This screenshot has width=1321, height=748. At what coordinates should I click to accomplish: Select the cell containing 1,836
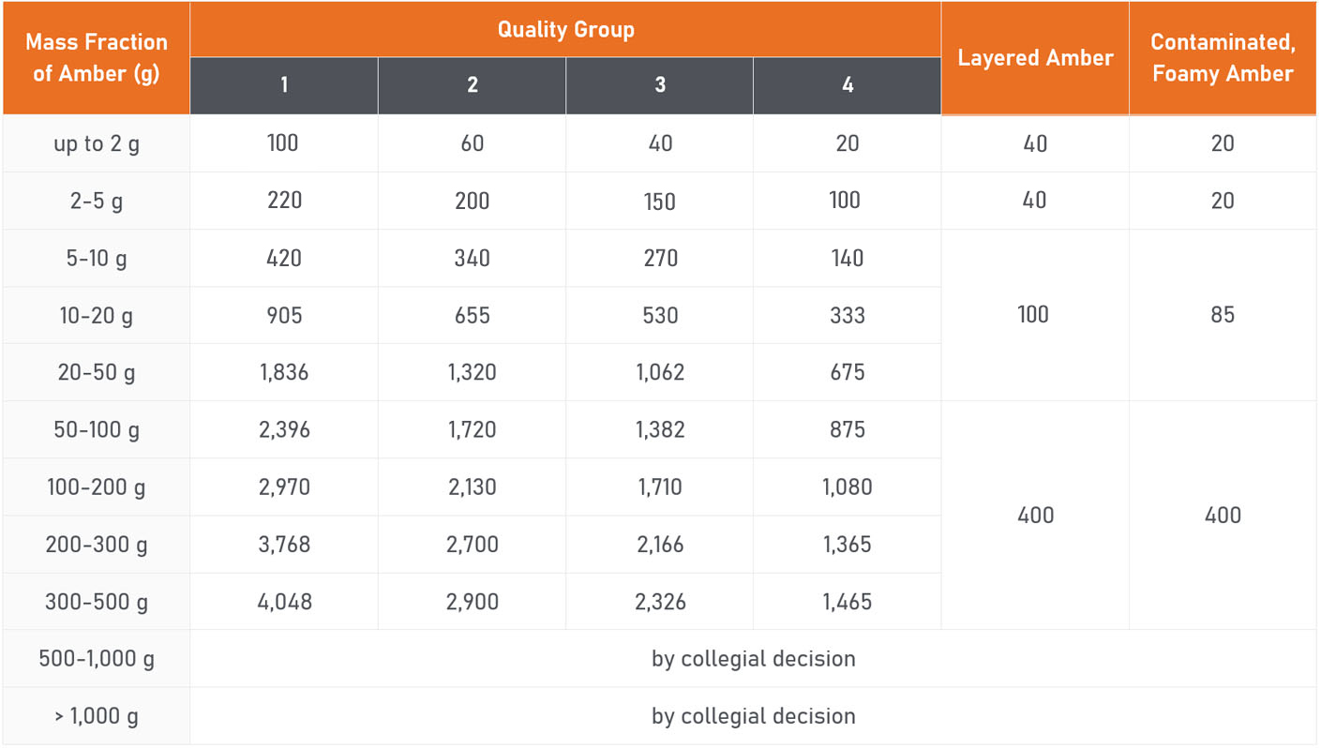(284, 373)
